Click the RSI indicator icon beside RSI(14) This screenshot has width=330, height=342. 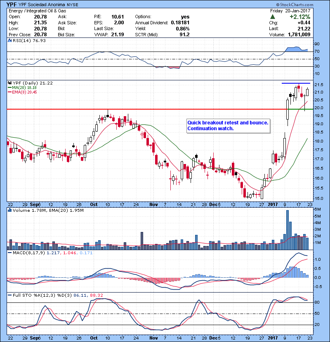click(x=9, y=40)
